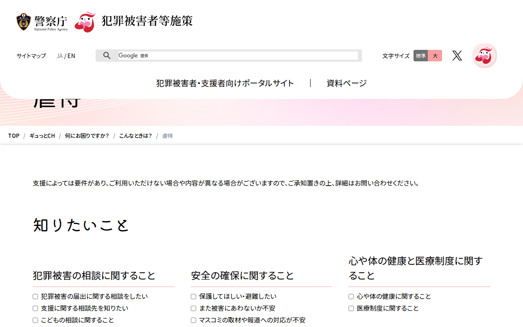Check 医療制度に関すること
Viewport: 523px width, 327px height.
click(351, 308)
